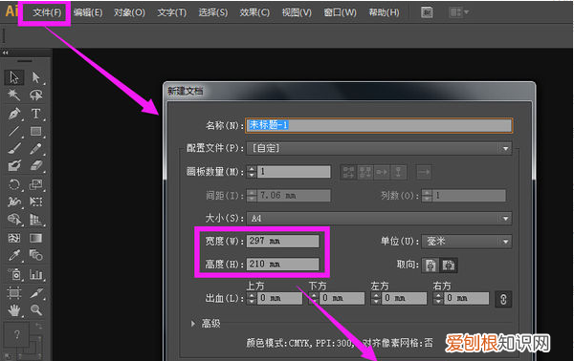The width and height of the screenshot is (574, 361).
Task: Select the Paintbrush tool
Action: click(x=14, y=148)
